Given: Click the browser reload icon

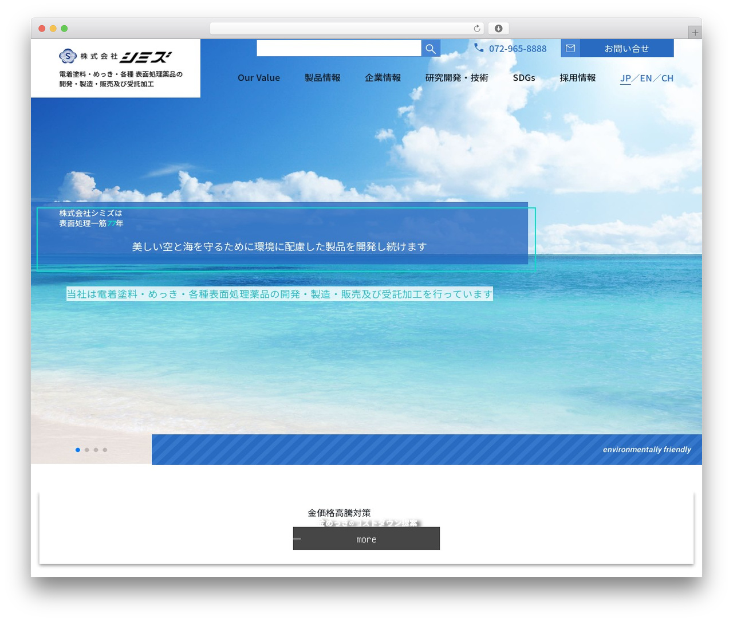Looking at the screenshot, I should (476, 29).
